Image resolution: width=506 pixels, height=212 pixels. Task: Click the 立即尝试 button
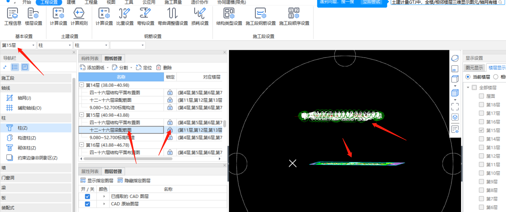[x=371, y=2]
